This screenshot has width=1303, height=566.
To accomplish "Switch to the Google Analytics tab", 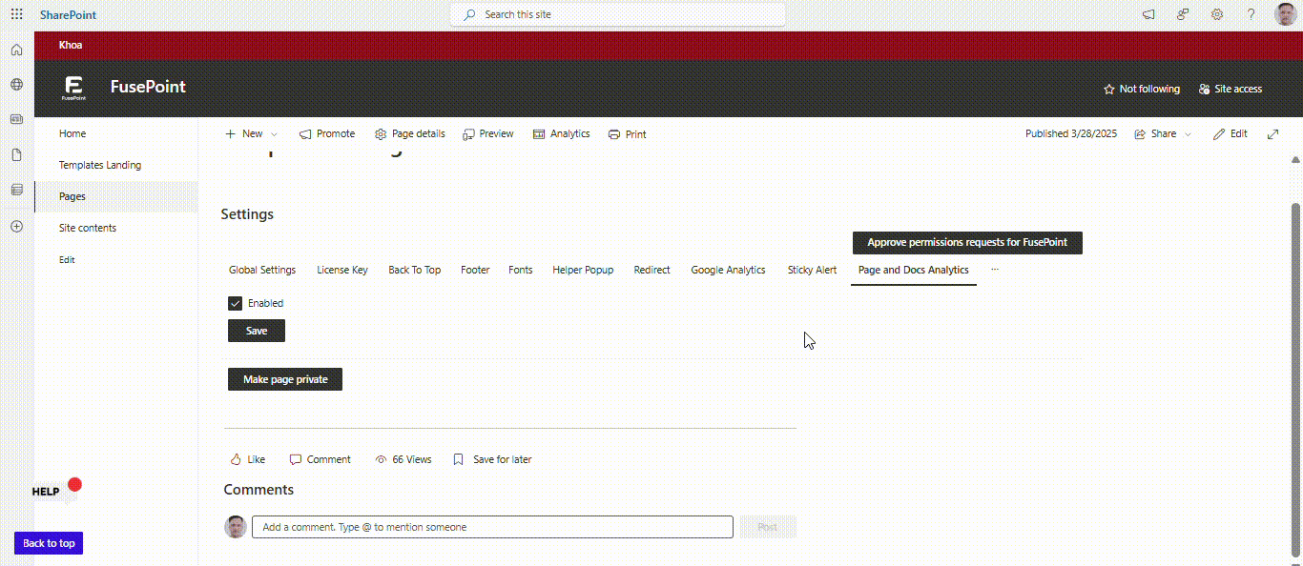I will (728, 270).
